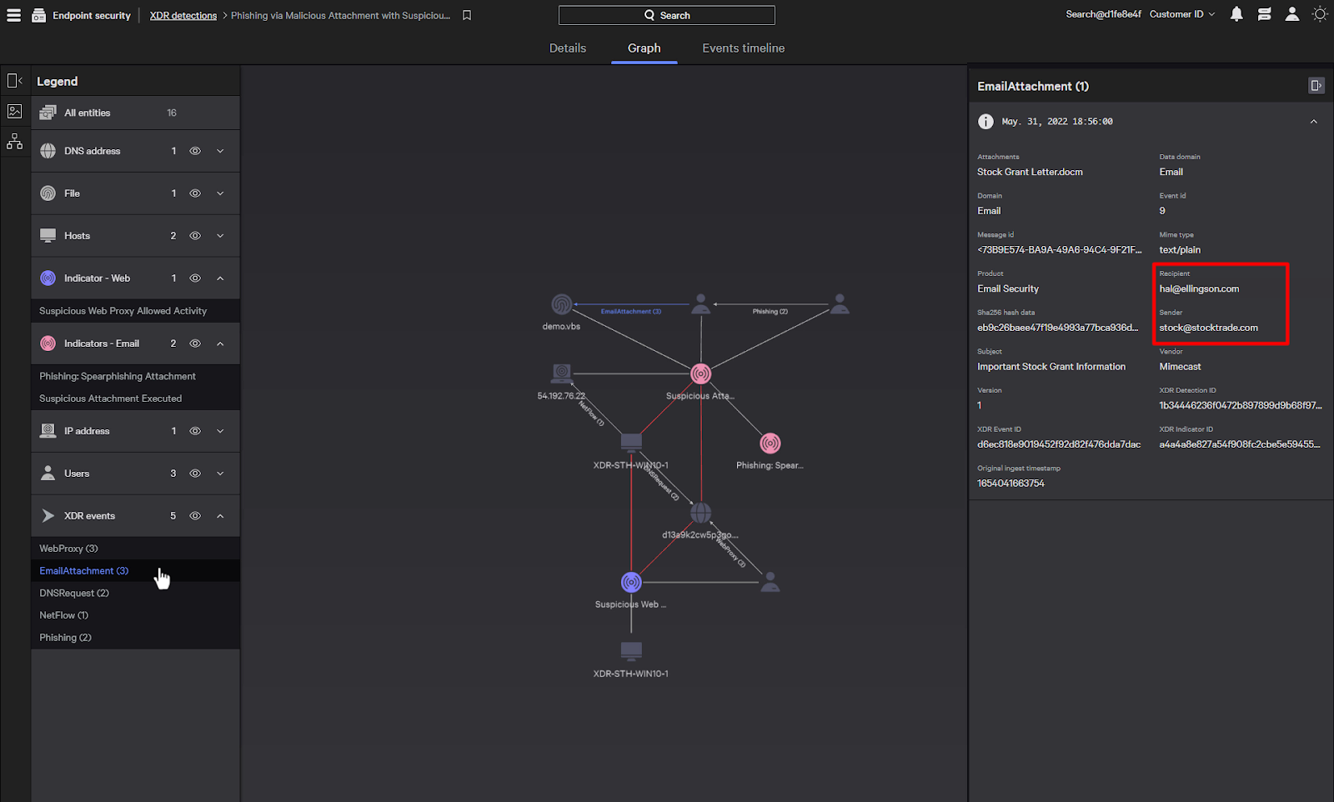Toggle visibility of IP address entities
Screen dimensions: 1334x802
[x=195, y=431]
